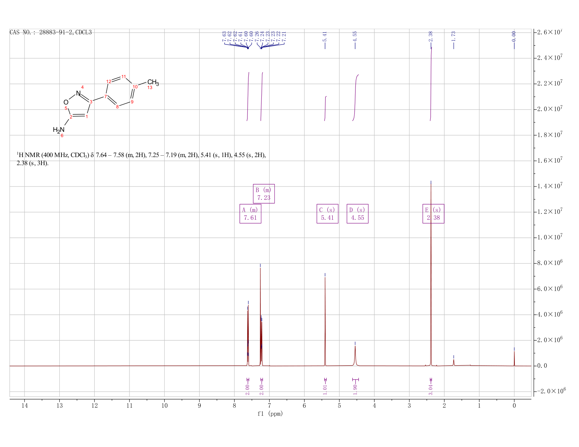Click the top peak label 0.00
Viewport: 579px width, 447px height.
[514, 36]
